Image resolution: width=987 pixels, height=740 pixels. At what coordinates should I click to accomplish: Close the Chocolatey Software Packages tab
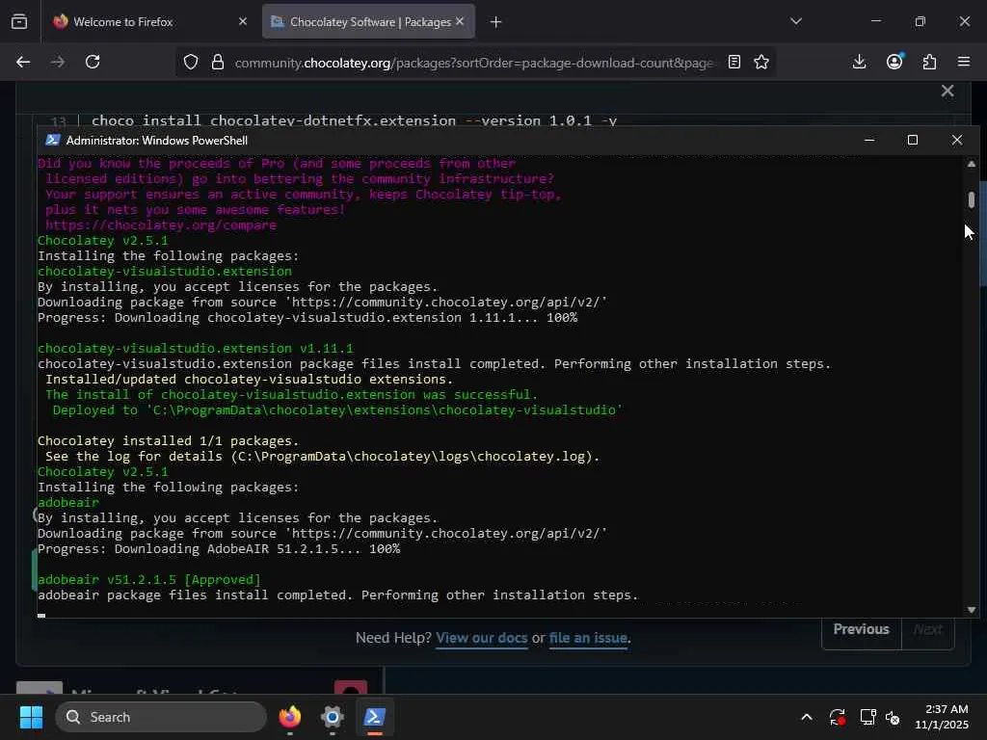(x=460, y=21)
